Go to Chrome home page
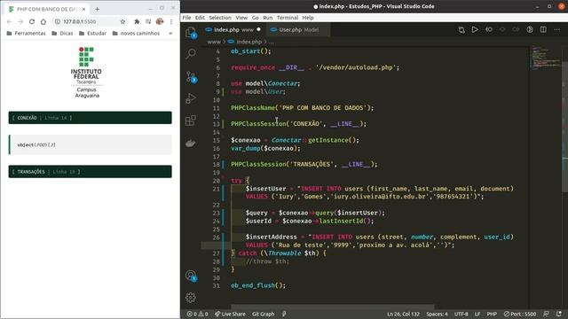 43,21
